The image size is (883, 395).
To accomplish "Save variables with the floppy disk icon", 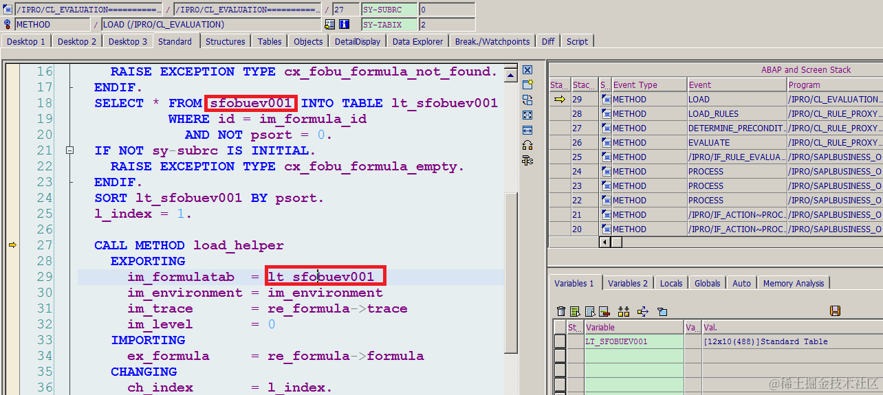I will [x=835, y=311].
